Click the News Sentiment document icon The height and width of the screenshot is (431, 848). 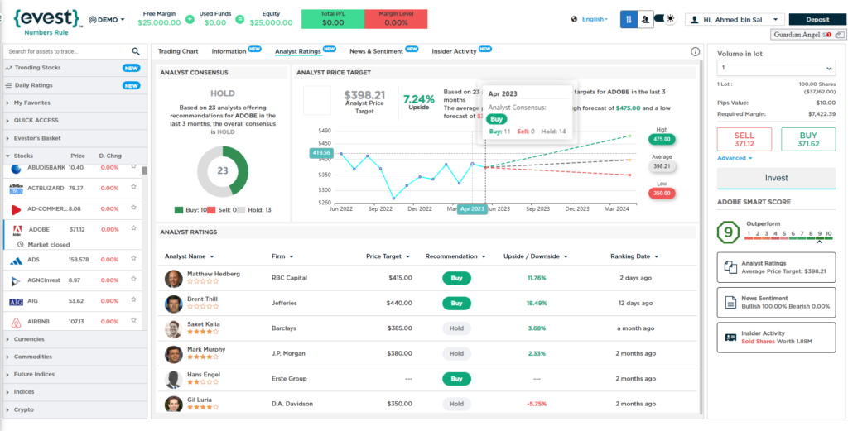[730, 302]
